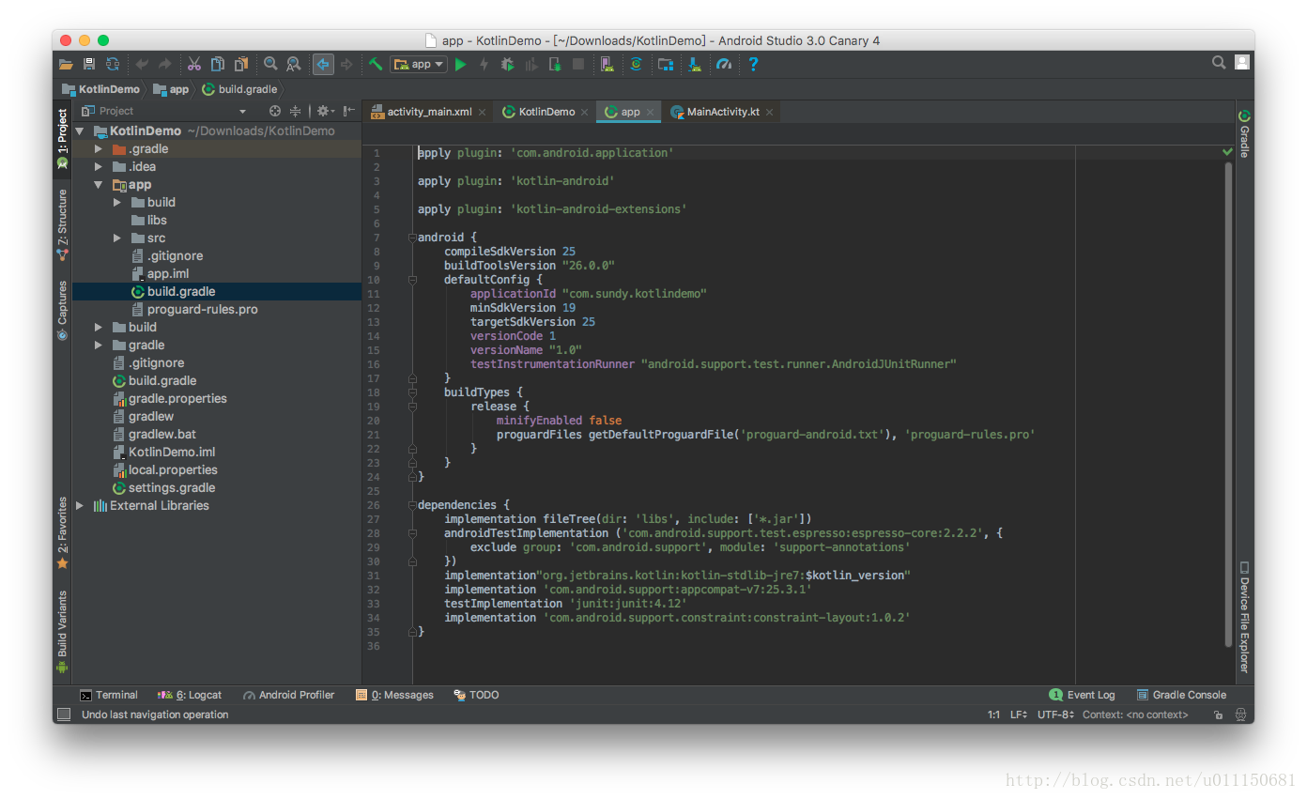Open the LF line separator selector
The image size is (1307, 799).
point(1019,714)
